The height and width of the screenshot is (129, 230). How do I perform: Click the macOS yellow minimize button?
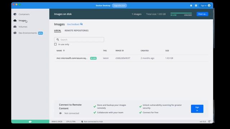point(17,5)
